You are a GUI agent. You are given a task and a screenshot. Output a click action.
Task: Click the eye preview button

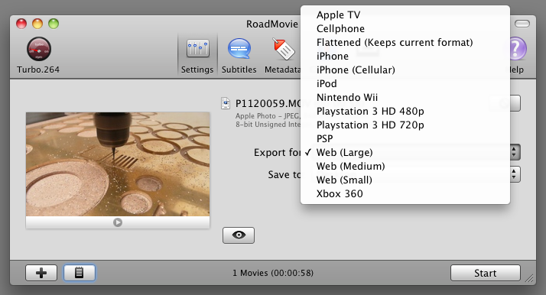pyautogui.click(x=239, y=235)
